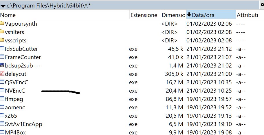Open the vsscripts folder icon
264x135 pixels.
[2, 40]
